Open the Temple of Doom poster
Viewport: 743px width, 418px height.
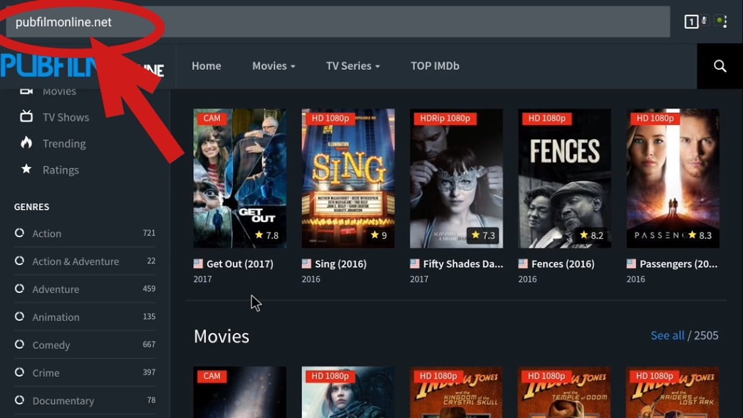pyautogui.click(x=564, y=392)
